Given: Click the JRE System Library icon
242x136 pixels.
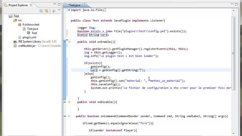Looking at the screenshot, I should (x=15, y=42).
